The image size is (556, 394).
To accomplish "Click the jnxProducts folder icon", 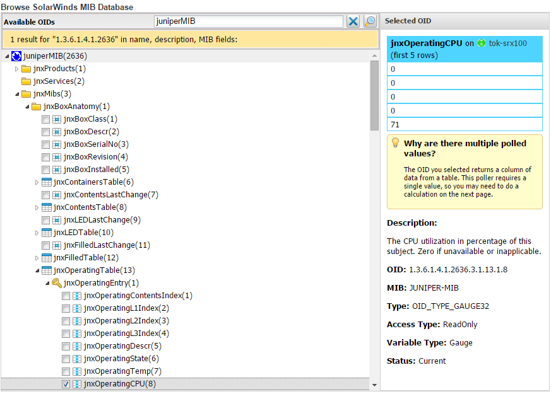I will pos(27,69).
